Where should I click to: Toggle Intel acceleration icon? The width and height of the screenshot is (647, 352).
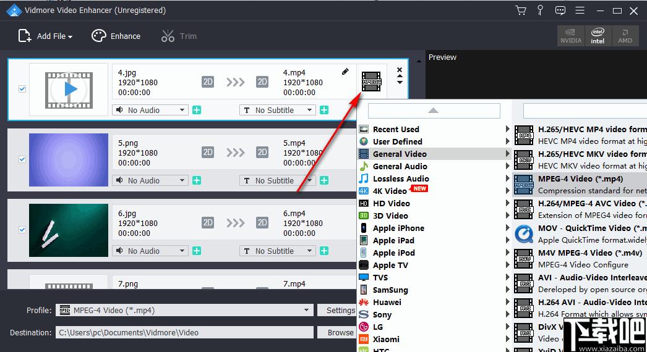(598, 36)
